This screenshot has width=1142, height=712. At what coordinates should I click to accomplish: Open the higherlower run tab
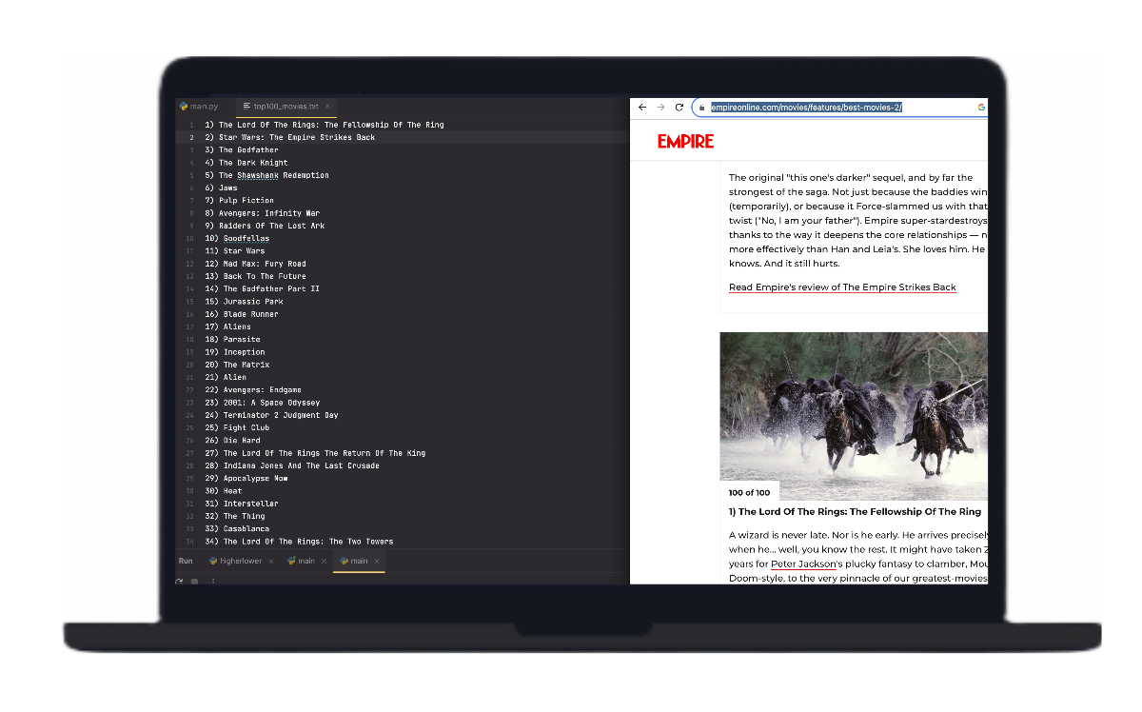235,562
